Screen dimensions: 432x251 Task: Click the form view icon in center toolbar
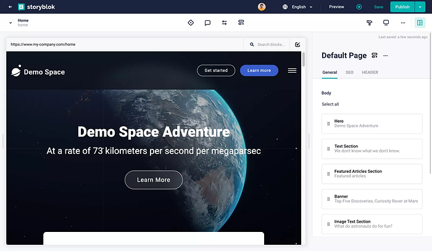(x=241, y=23)
